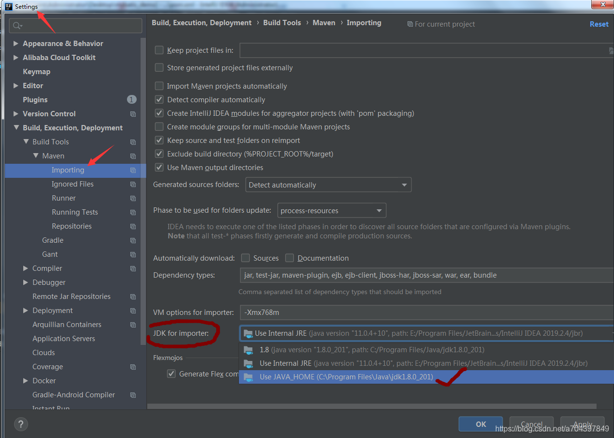Uncheck Detect compiler automatically
This screenshot has height=438, width=614.
click(x=159, y=100)
